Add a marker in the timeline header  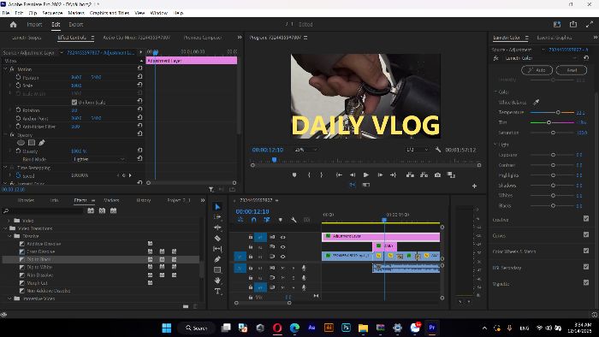coord(281,220)
